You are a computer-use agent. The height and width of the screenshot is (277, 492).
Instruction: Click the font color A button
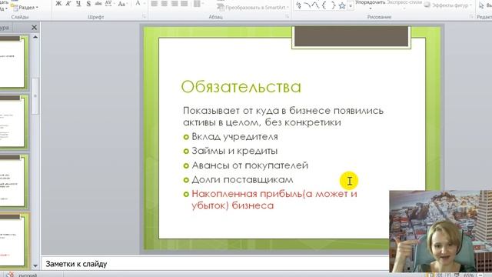[138, 3]
